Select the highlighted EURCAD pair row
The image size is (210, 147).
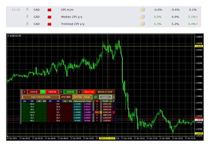pos(107,112)
